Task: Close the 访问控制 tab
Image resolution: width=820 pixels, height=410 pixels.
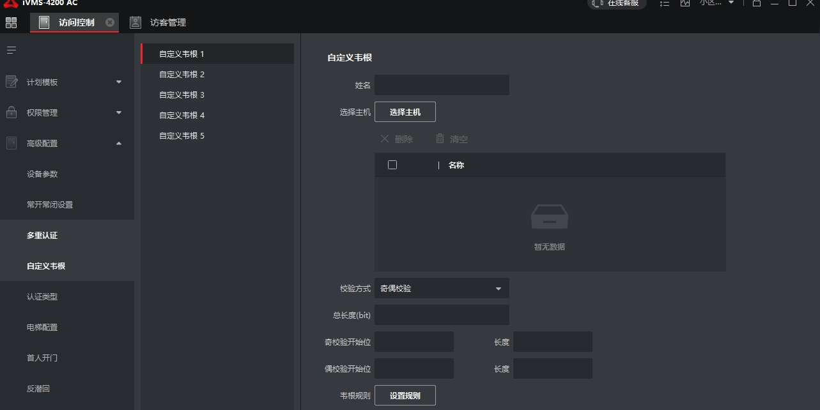Action: click(109, 22)
